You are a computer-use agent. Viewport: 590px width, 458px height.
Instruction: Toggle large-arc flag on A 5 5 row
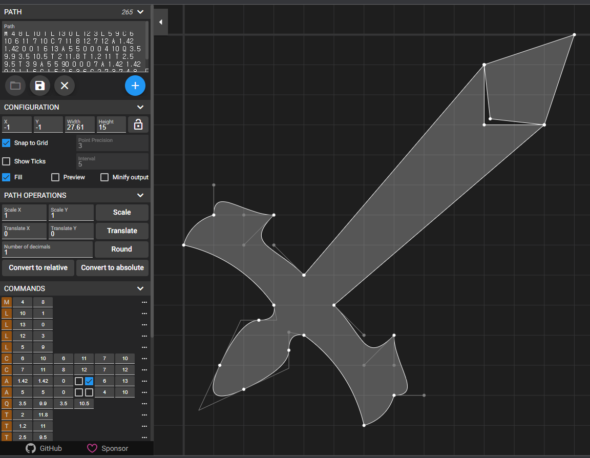point(79,392)
